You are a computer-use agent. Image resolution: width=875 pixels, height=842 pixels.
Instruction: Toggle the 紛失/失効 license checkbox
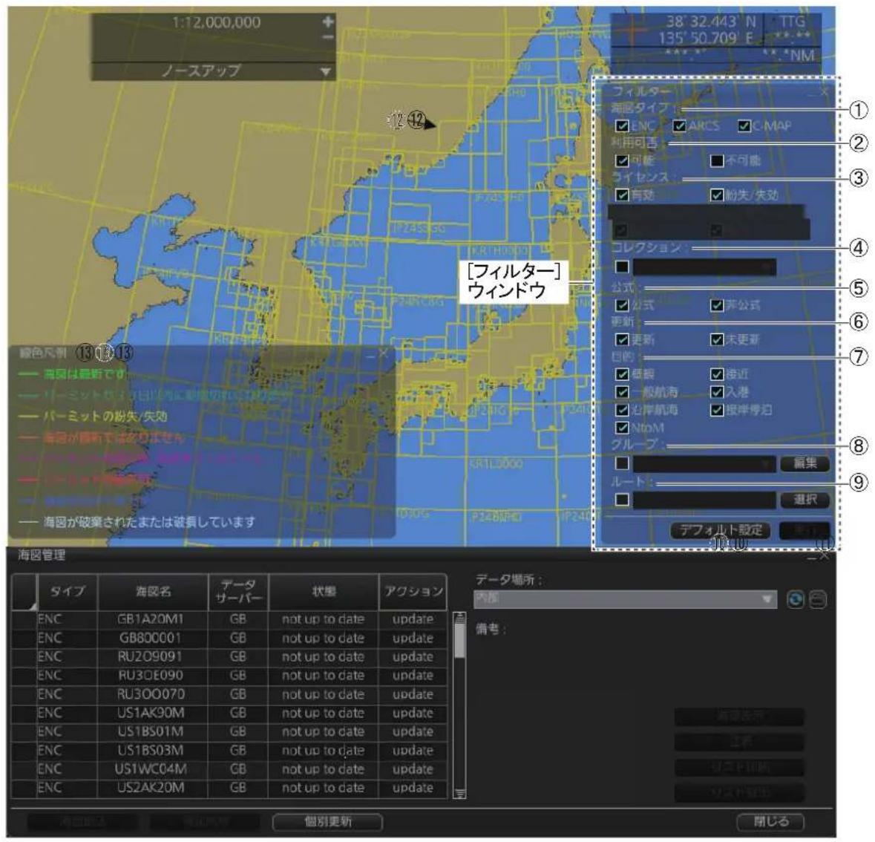pyautogui.click(x=716, y=195)
